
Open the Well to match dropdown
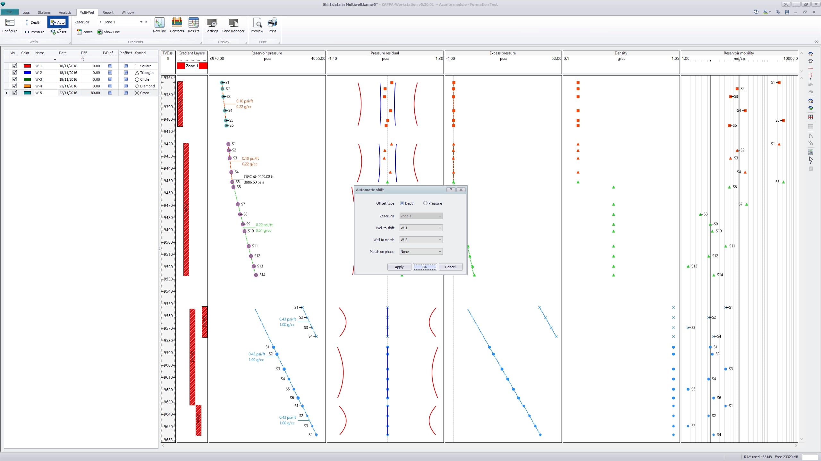(x=421, y=240)
